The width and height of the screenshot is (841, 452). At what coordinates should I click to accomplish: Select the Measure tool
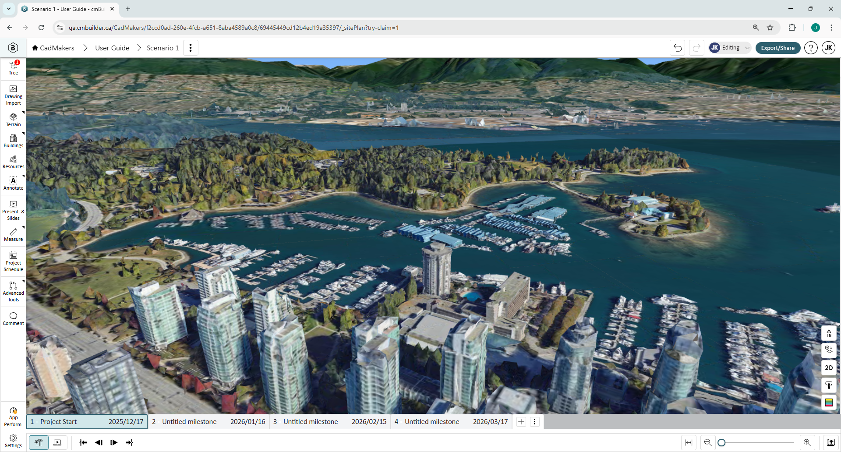(13, 234)
